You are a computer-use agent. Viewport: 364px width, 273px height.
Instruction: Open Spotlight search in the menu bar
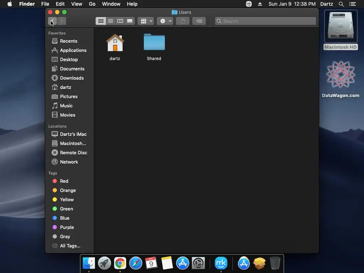341,4
